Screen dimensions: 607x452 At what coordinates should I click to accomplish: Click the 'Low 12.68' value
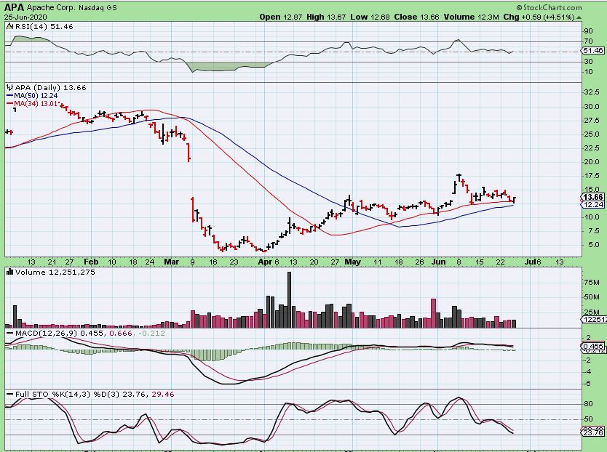(370, 17)
